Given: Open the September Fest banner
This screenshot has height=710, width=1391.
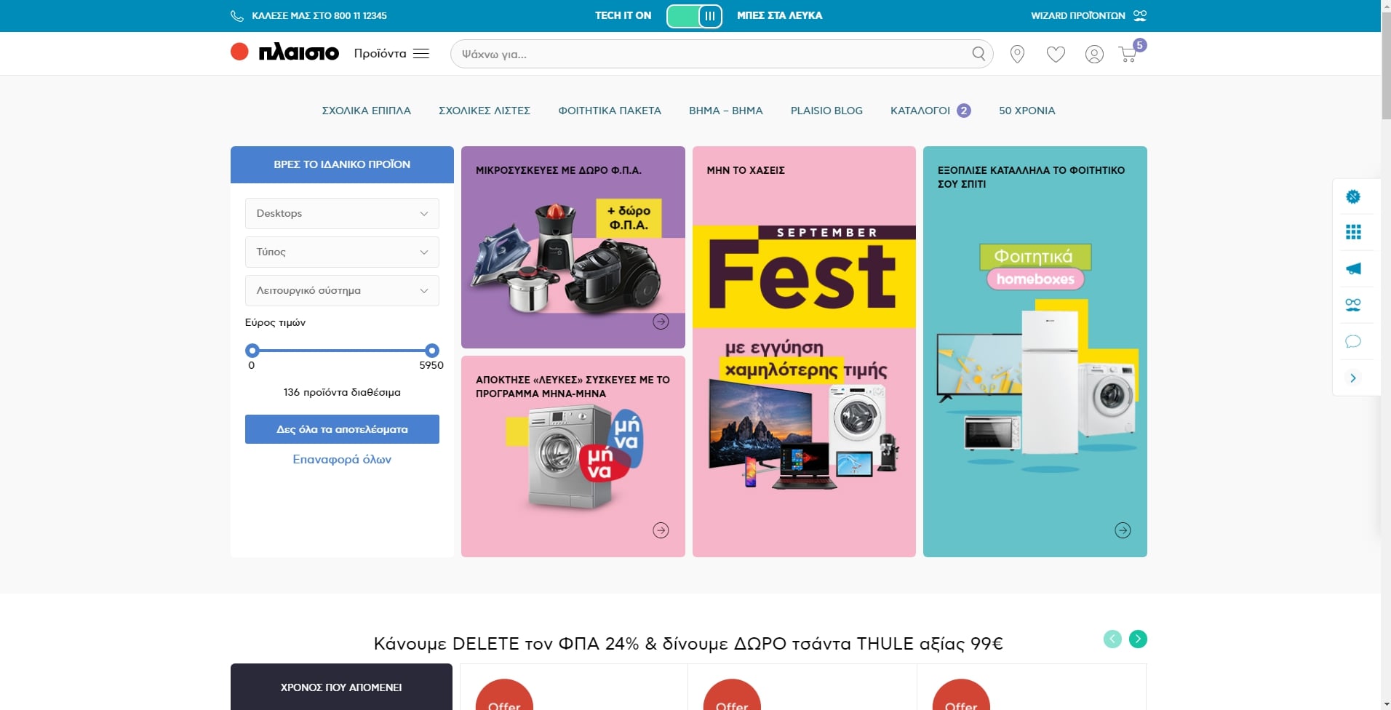Looking at the screenshot, I should coord(804,351).
